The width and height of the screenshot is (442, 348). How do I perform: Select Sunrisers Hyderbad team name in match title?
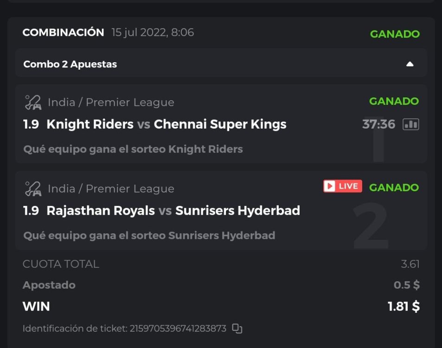tap(237, 211)
